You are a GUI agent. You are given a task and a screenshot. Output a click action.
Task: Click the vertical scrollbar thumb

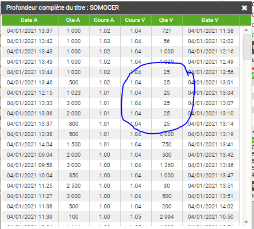pos(247,47)
